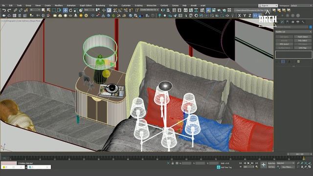Toggle Percent Snap
Image resolution: width=313 pixels, height=176 pixels.
[126, 10]
